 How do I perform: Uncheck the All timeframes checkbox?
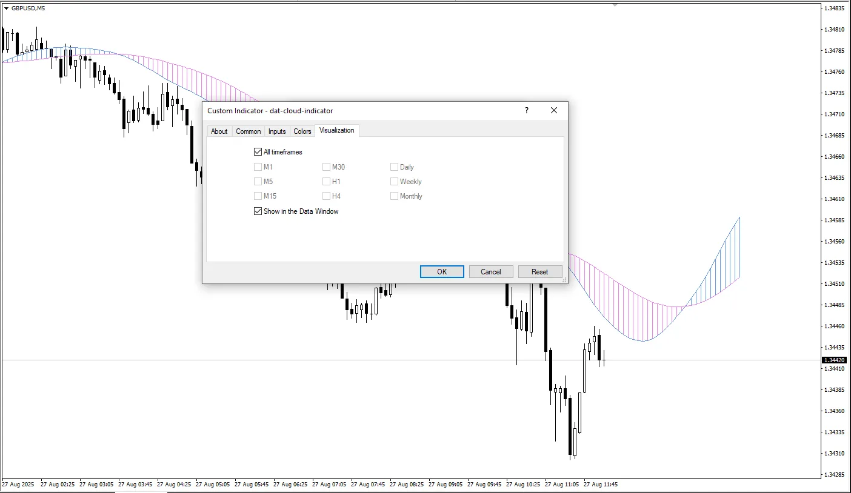[258, 152]
